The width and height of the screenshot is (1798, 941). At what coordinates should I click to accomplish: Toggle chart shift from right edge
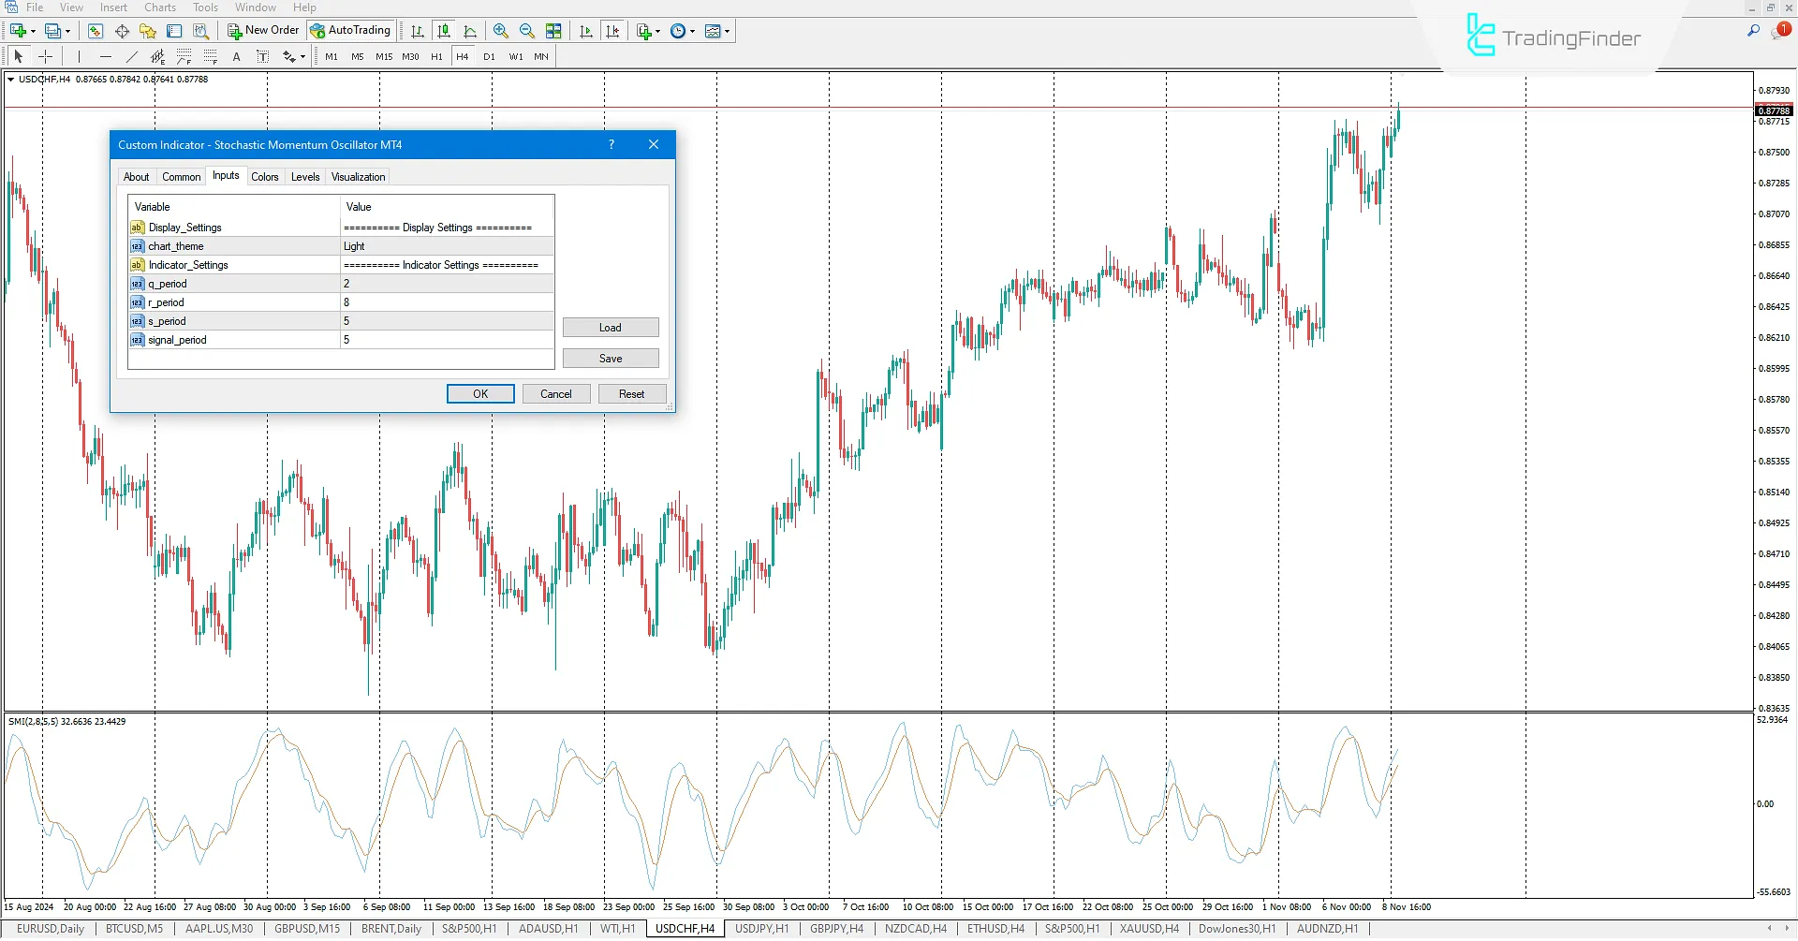click(x=612, y=30)
